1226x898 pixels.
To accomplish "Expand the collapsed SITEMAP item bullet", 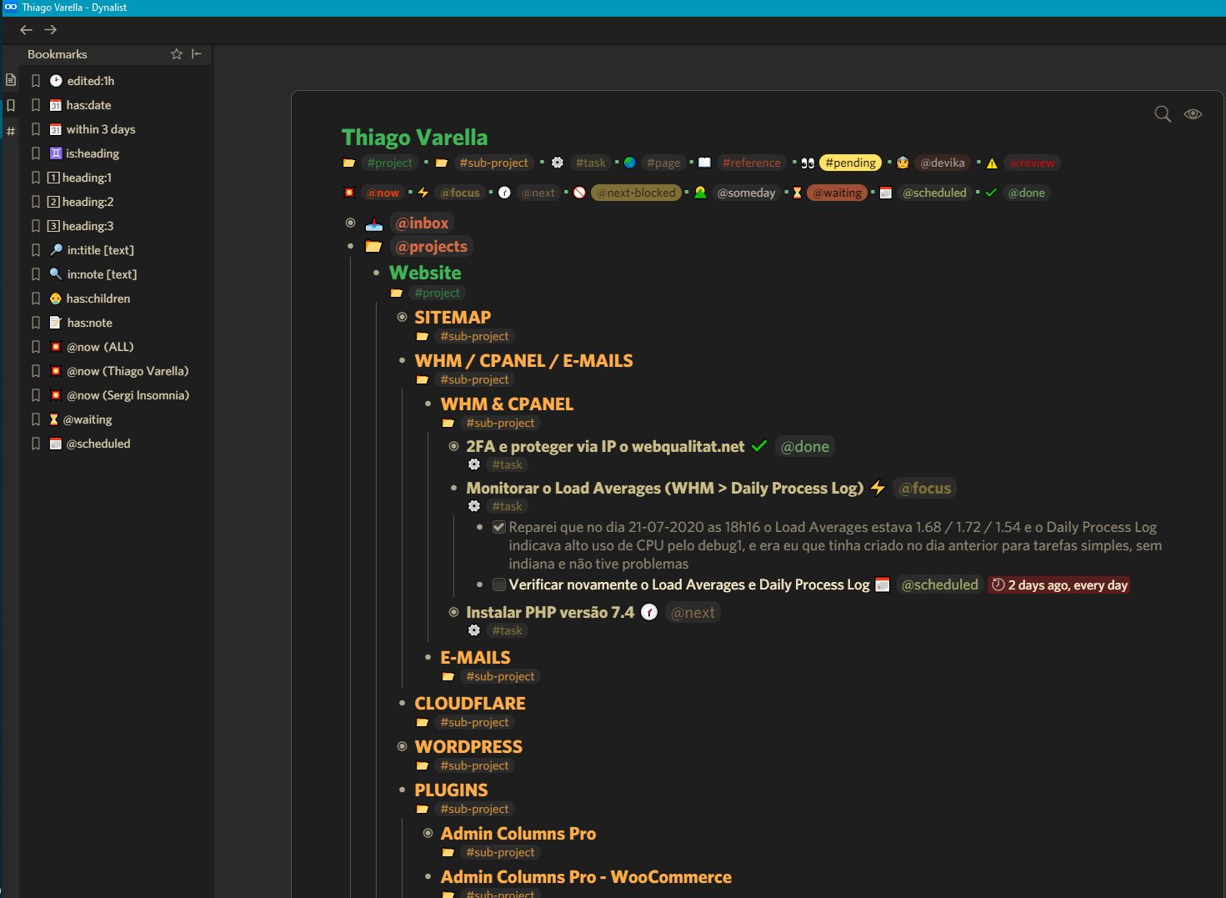I will click(x=403, y=317).
